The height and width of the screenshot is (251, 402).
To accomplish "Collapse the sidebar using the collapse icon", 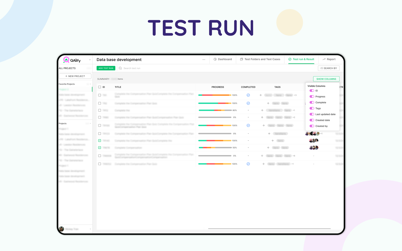I will pyautogui.click(x=90, y=60).
